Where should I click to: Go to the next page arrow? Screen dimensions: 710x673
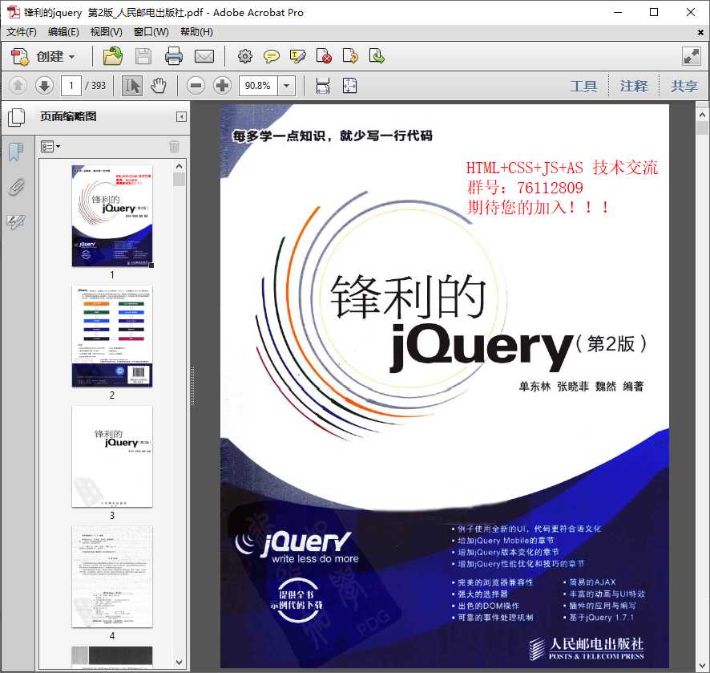pos(44,86)
